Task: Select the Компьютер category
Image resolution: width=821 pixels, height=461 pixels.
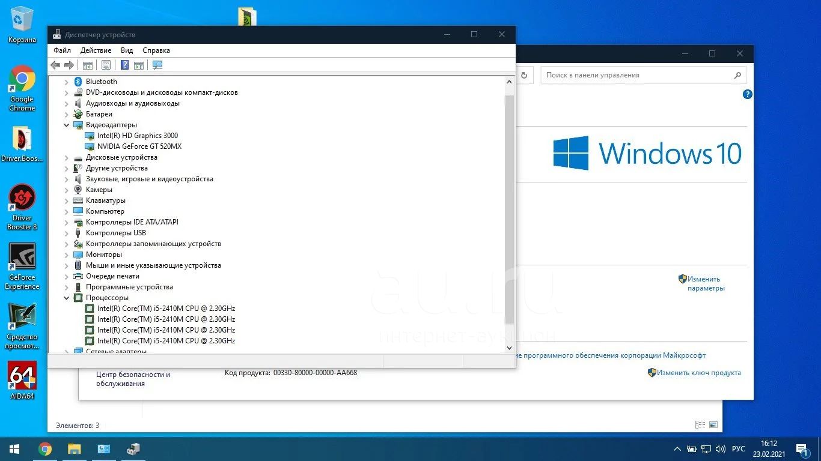Action: (105, 211)
